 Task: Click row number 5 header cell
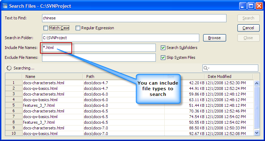coord(14,105)
